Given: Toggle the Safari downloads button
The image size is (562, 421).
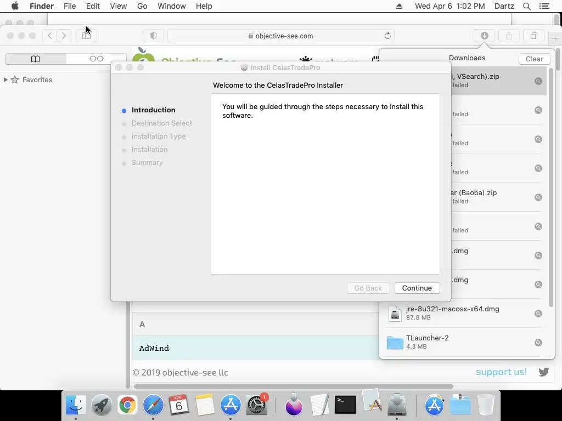Looking at the screenshot, I should (484, 36).
